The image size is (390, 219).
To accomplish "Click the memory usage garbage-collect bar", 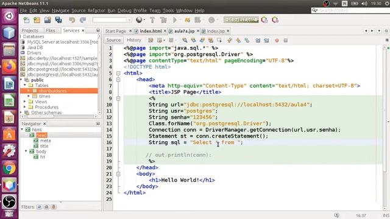I will point(241,20).
